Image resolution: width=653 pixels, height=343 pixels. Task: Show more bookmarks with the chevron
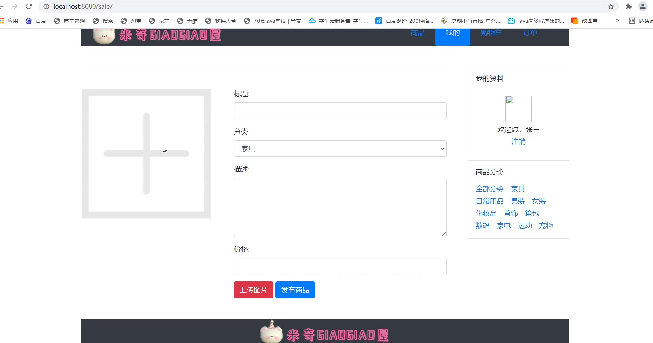tap(617, 21)
